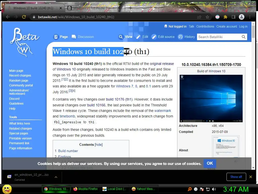Open a new browser tab with plus
This screenshot has width=258, height=194.
130,8
